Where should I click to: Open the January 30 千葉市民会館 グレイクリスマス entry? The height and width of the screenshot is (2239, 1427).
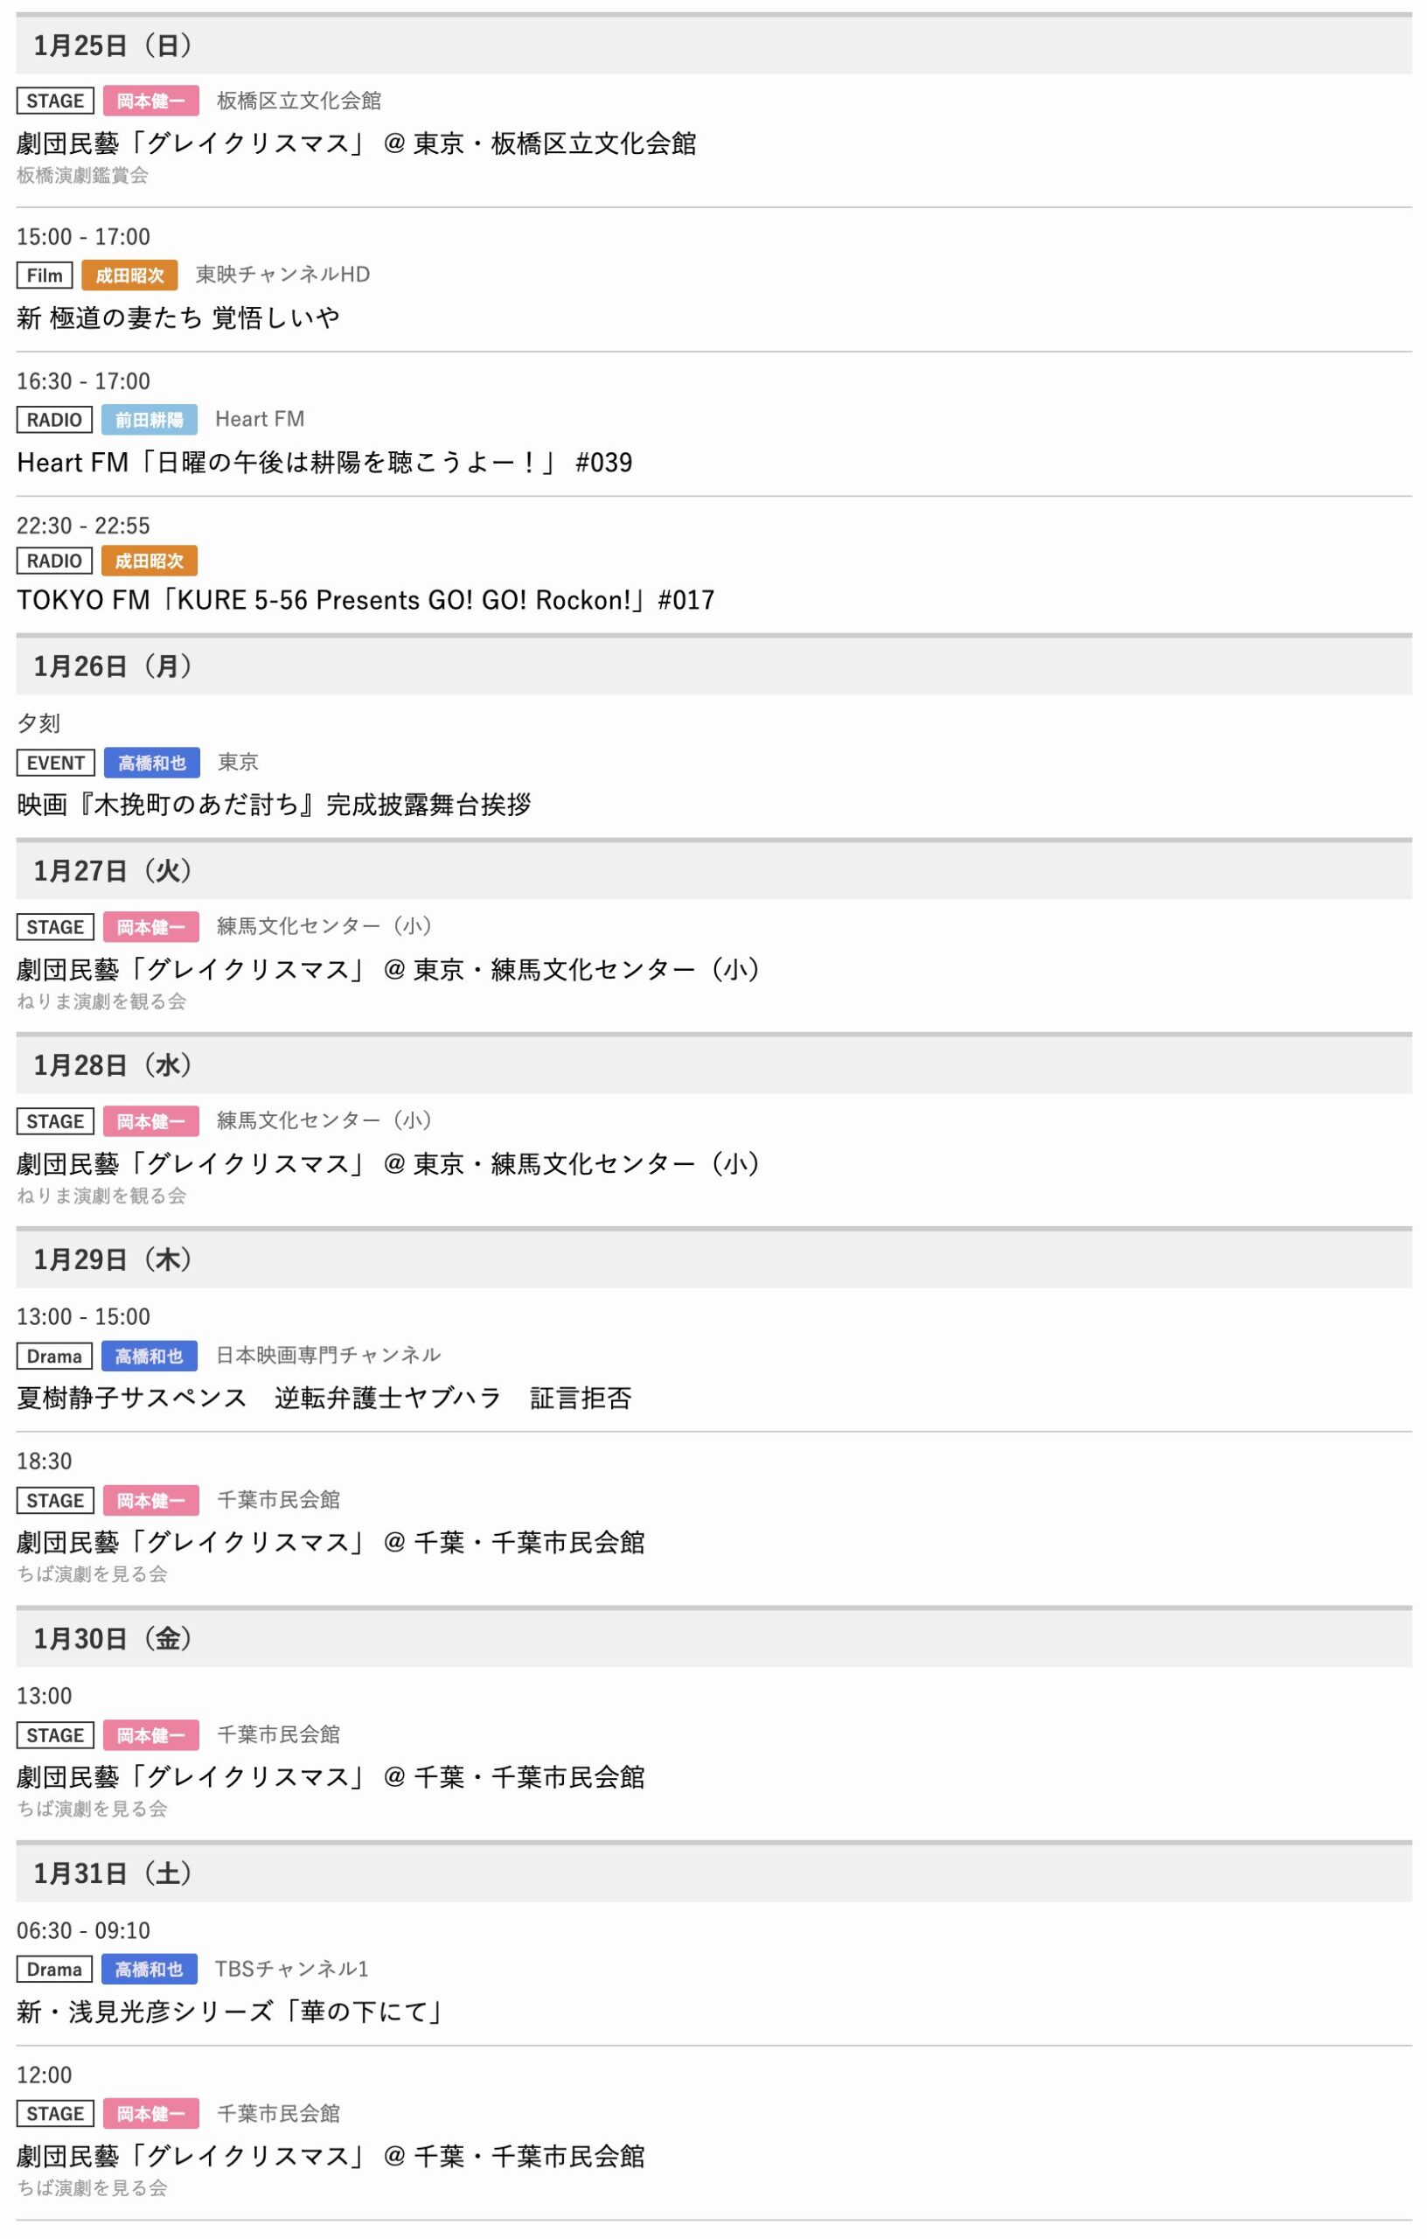[330, 1776]
